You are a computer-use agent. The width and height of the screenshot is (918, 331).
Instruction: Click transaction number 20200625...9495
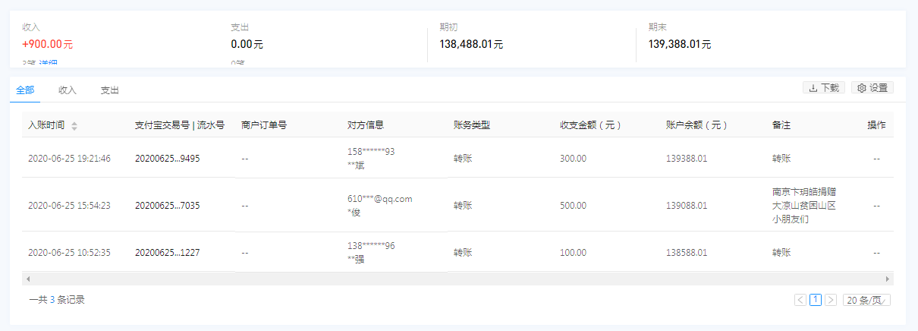point(167,159)
